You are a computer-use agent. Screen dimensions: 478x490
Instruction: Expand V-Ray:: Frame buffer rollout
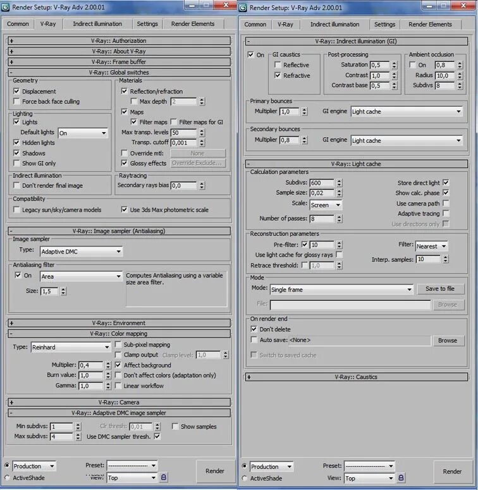coord(119,61)
